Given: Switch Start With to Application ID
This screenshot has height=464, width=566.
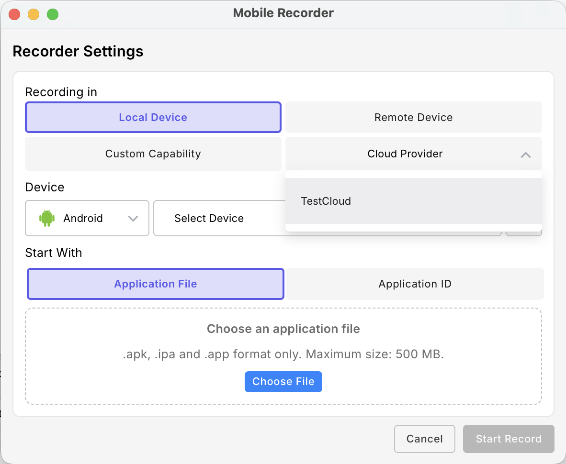Looking at the screenshot, I should (x=415, y=284).
